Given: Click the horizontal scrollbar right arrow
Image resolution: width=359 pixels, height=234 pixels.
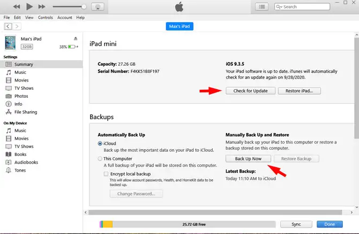Looking at the screenshot, I should tap(351, 212).
